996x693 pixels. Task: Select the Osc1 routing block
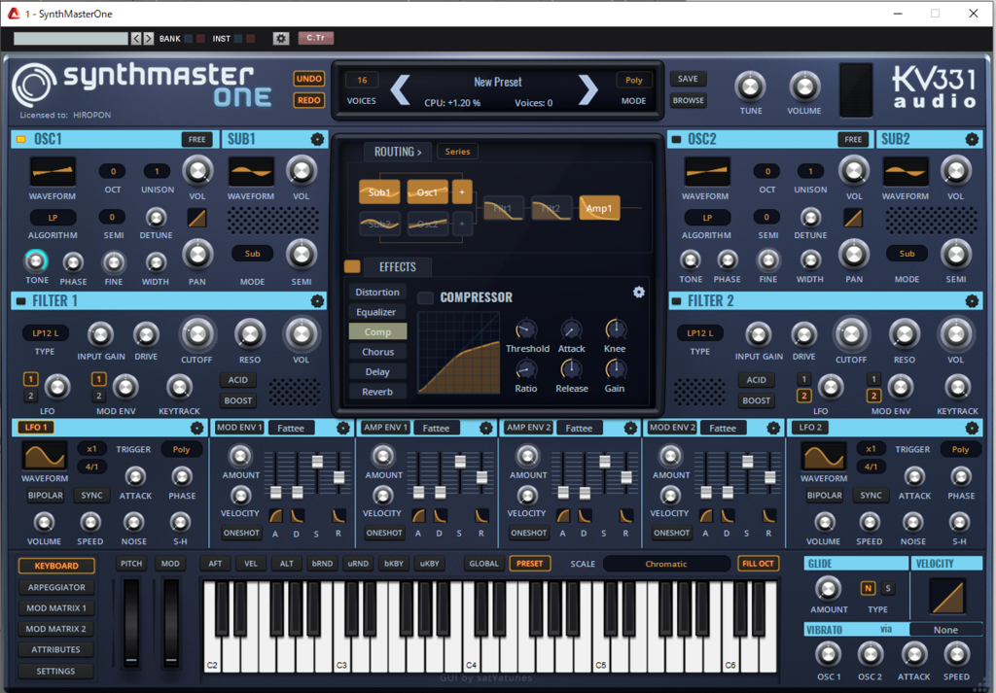427,191
